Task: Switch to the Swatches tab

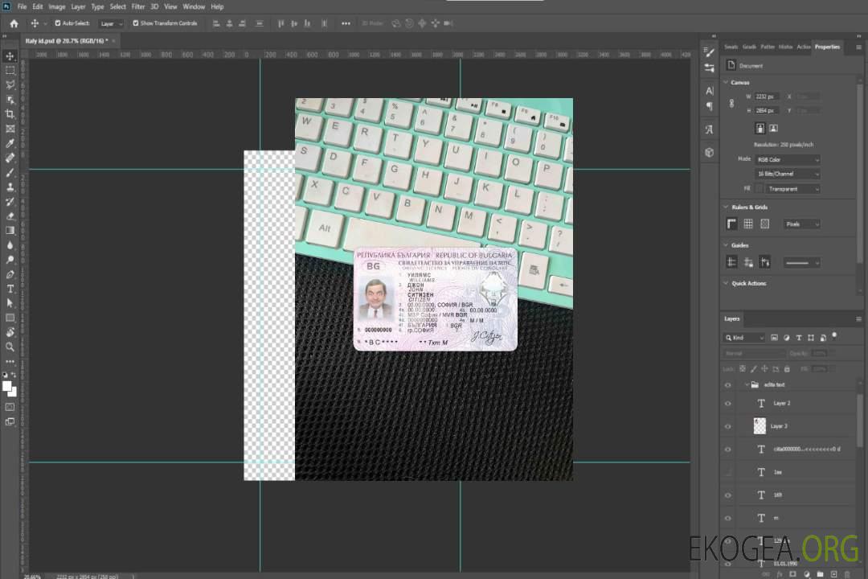Action: [731, 47]
